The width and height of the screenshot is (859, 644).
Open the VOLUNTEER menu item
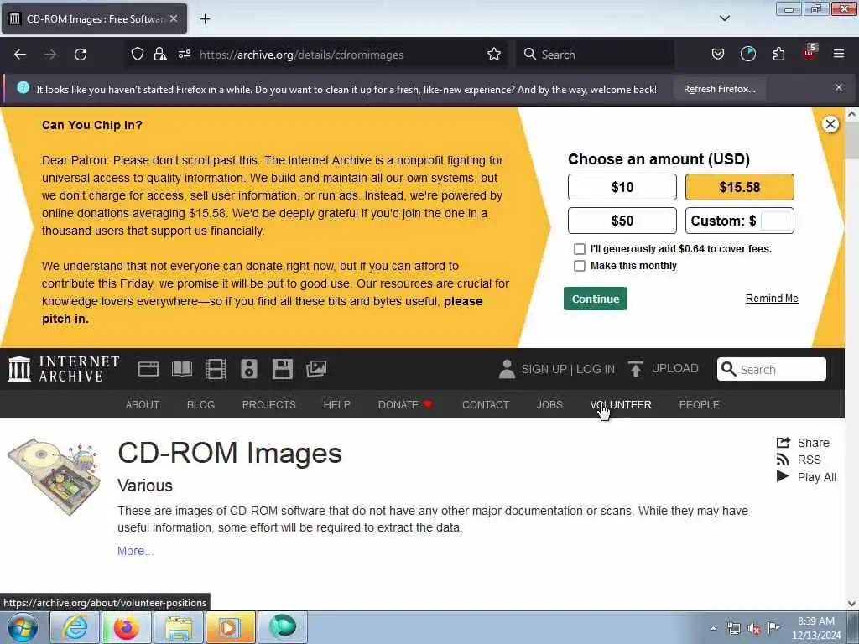pyautogui.click(x=621, y=405)
